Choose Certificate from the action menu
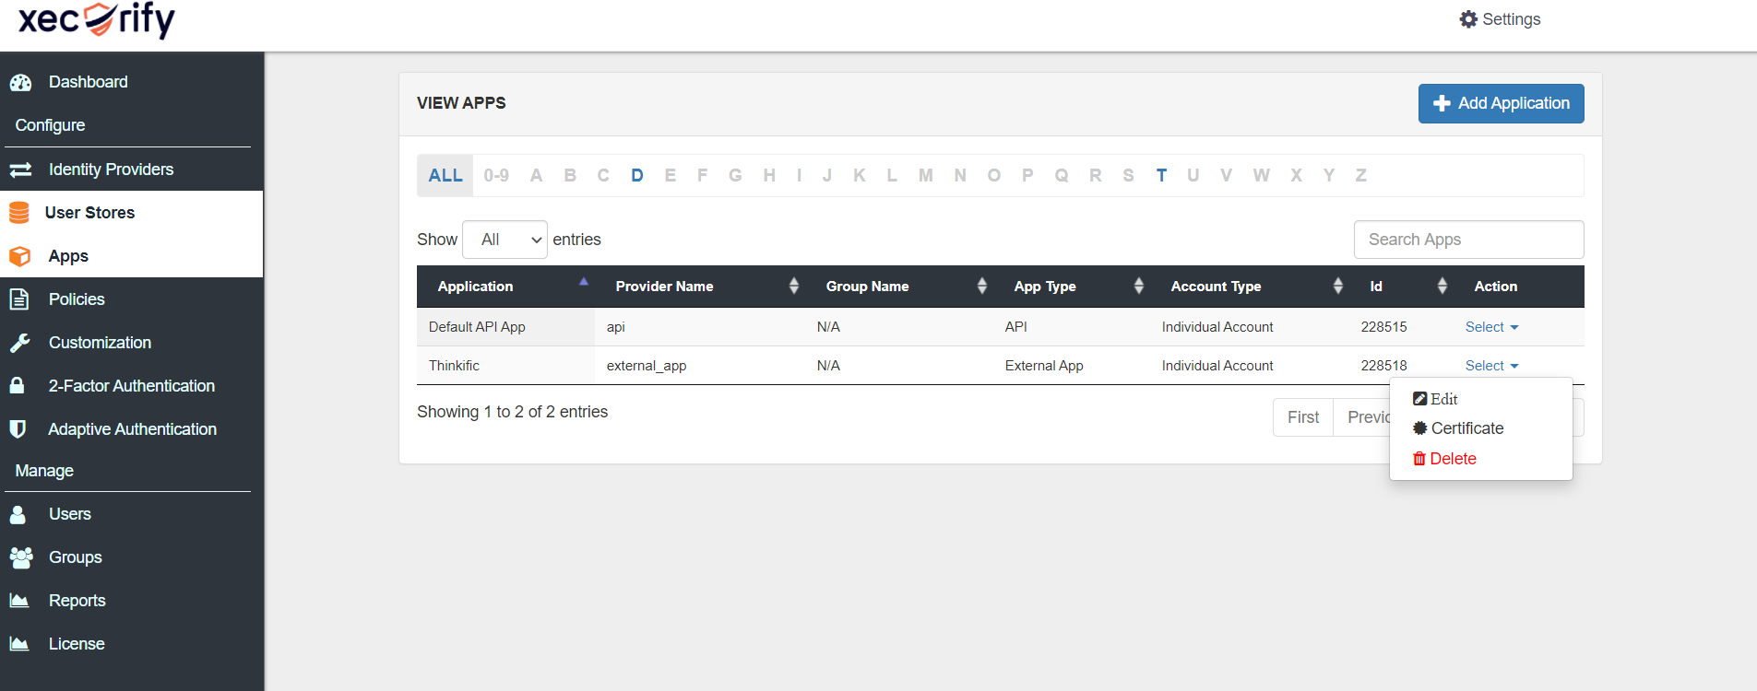Screen dimensions: 1757x691 pos(1458,428)
